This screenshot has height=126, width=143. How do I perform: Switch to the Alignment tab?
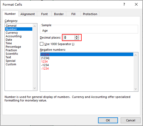(27, 14)
